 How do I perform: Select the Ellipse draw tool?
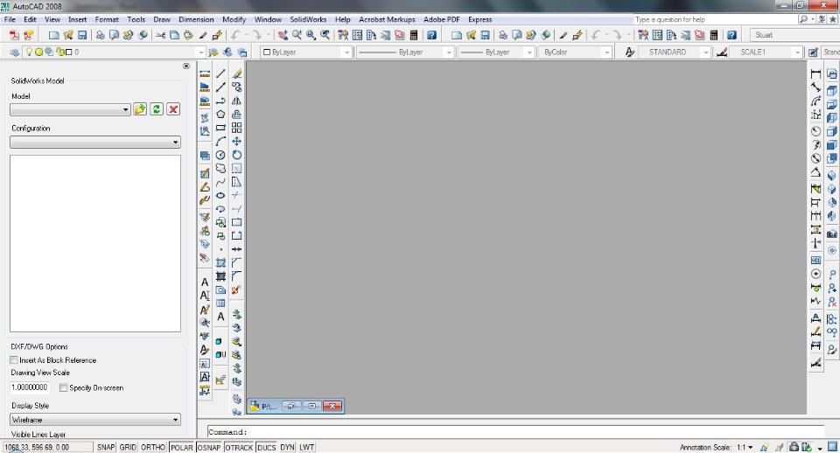pyautogui.click(x=220, y=195)
